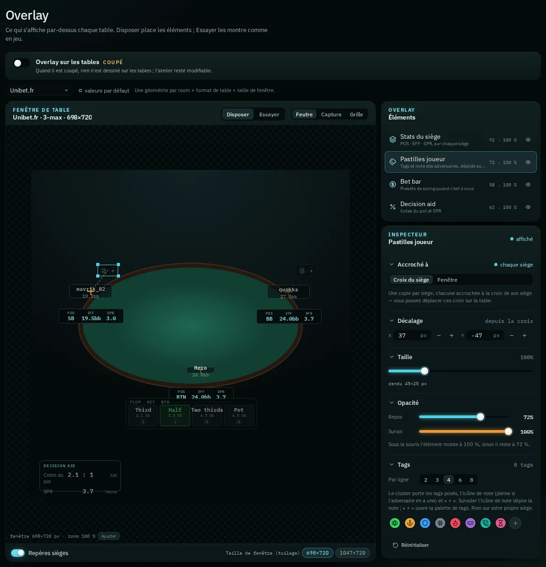546x567 pixels.
Task: Select the teal phone tag
Action: tap(486, 523)
